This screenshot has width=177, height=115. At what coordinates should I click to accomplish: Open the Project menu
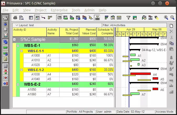coord(41,10)
